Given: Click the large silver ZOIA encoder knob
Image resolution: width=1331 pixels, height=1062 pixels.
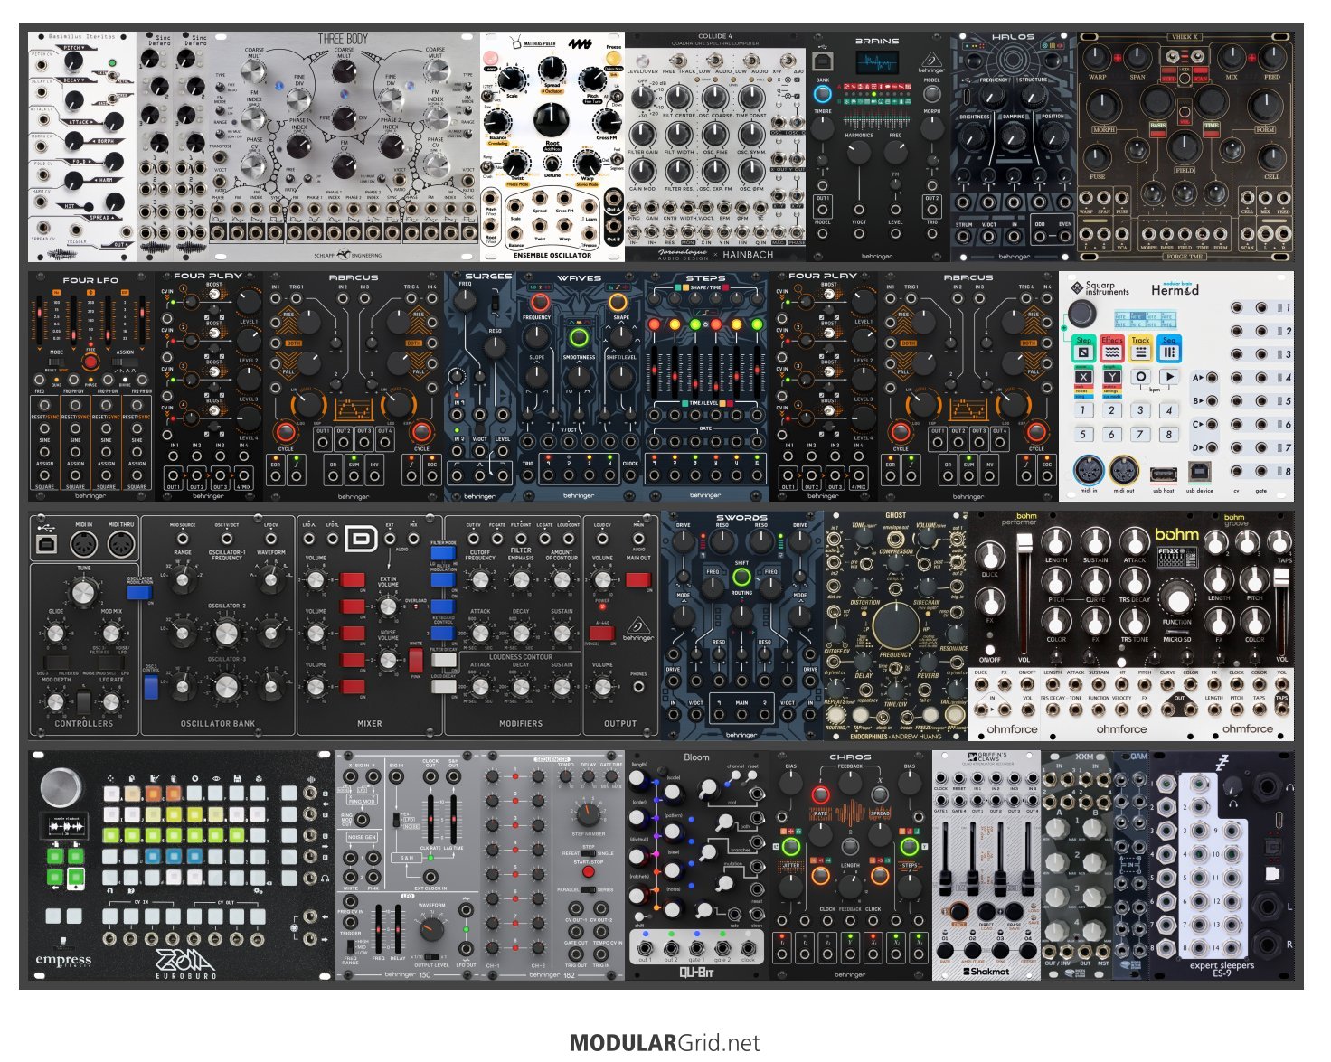Looking at the screenshot, I should point(61,788).
